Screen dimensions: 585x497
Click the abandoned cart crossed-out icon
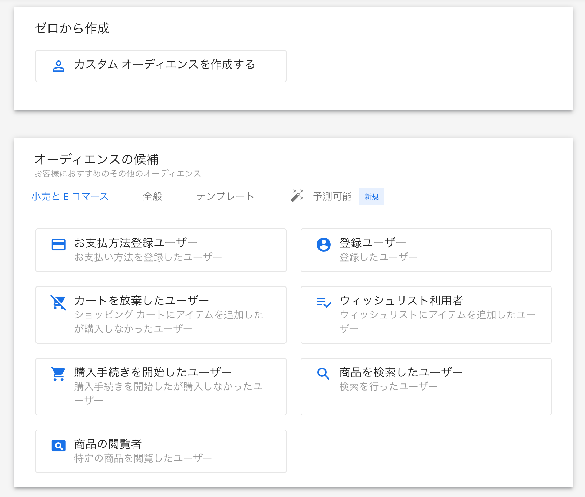coord(58,302)
